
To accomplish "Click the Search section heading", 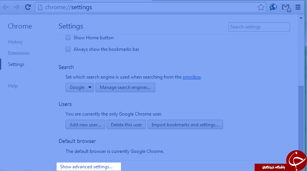I will pos(66,67).
